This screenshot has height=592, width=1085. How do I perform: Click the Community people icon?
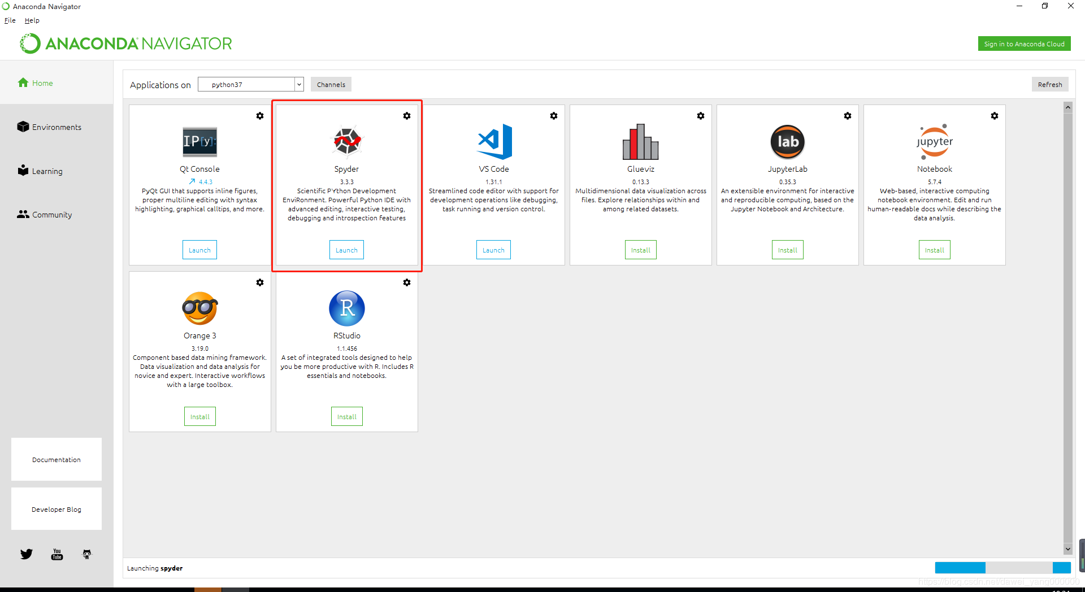click(x=23, y=214)
